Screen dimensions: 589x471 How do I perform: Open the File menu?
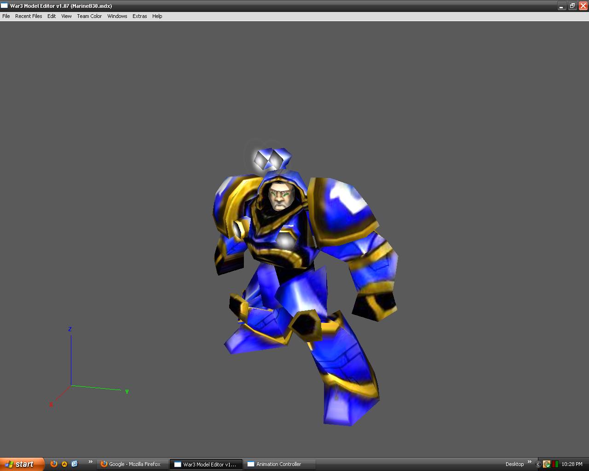pos(6,16)
